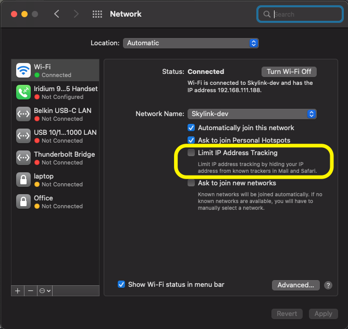Click the Thunderbolt Bridge icon
Screen dimensions: 348x329
click(x=23, y=158)
